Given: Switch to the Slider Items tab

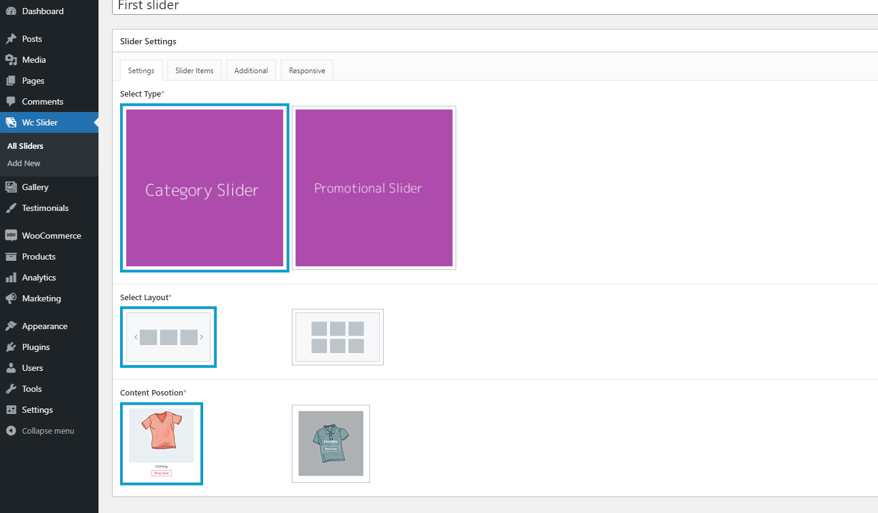Looking at the screenshot, I should coord(195,71).
